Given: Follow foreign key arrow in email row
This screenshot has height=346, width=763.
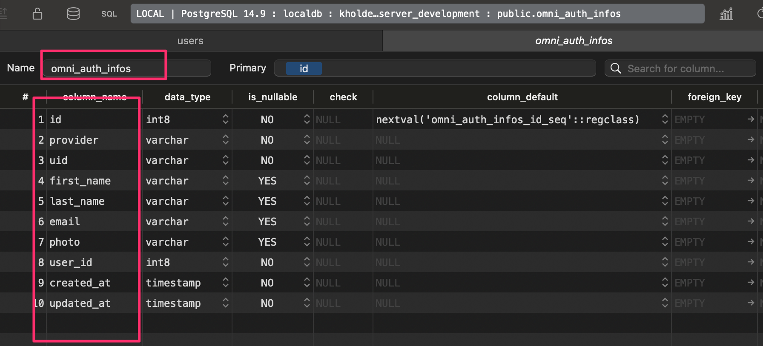Looking at the screenshot, I should click(x=750, y=221).
